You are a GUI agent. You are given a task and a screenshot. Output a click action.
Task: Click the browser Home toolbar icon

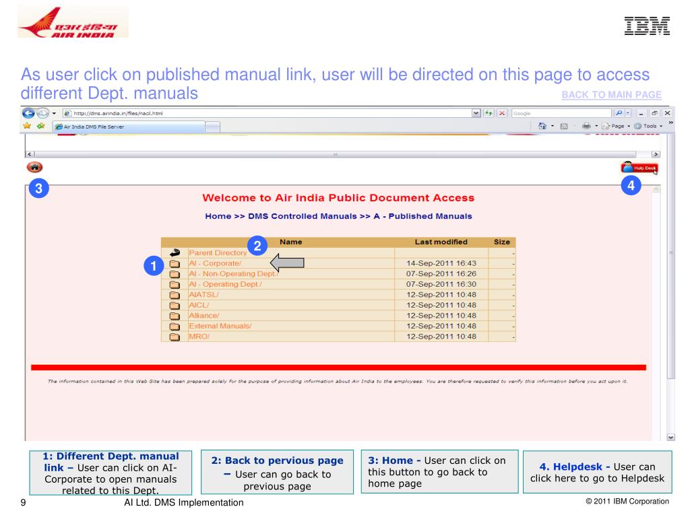(x=542, y=126)
